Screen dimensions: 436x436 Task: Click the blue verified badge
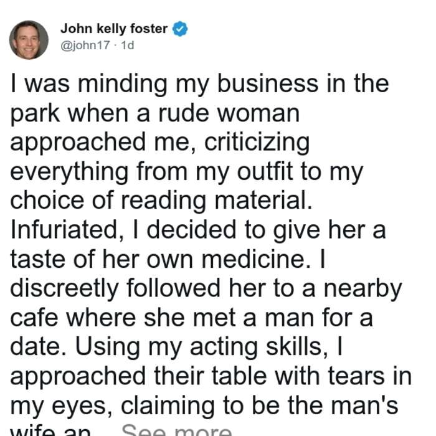[x=180, y=29]
